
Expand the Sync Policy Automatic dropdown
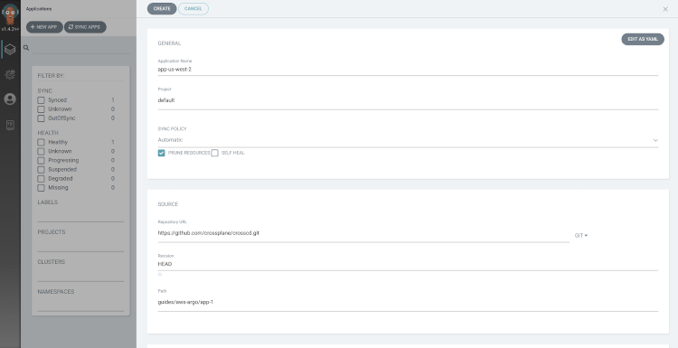pos(408,140)
